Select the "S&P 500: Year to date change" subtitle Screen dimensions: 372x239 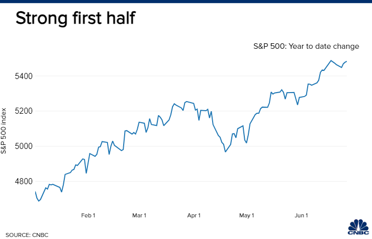point(306,46)
